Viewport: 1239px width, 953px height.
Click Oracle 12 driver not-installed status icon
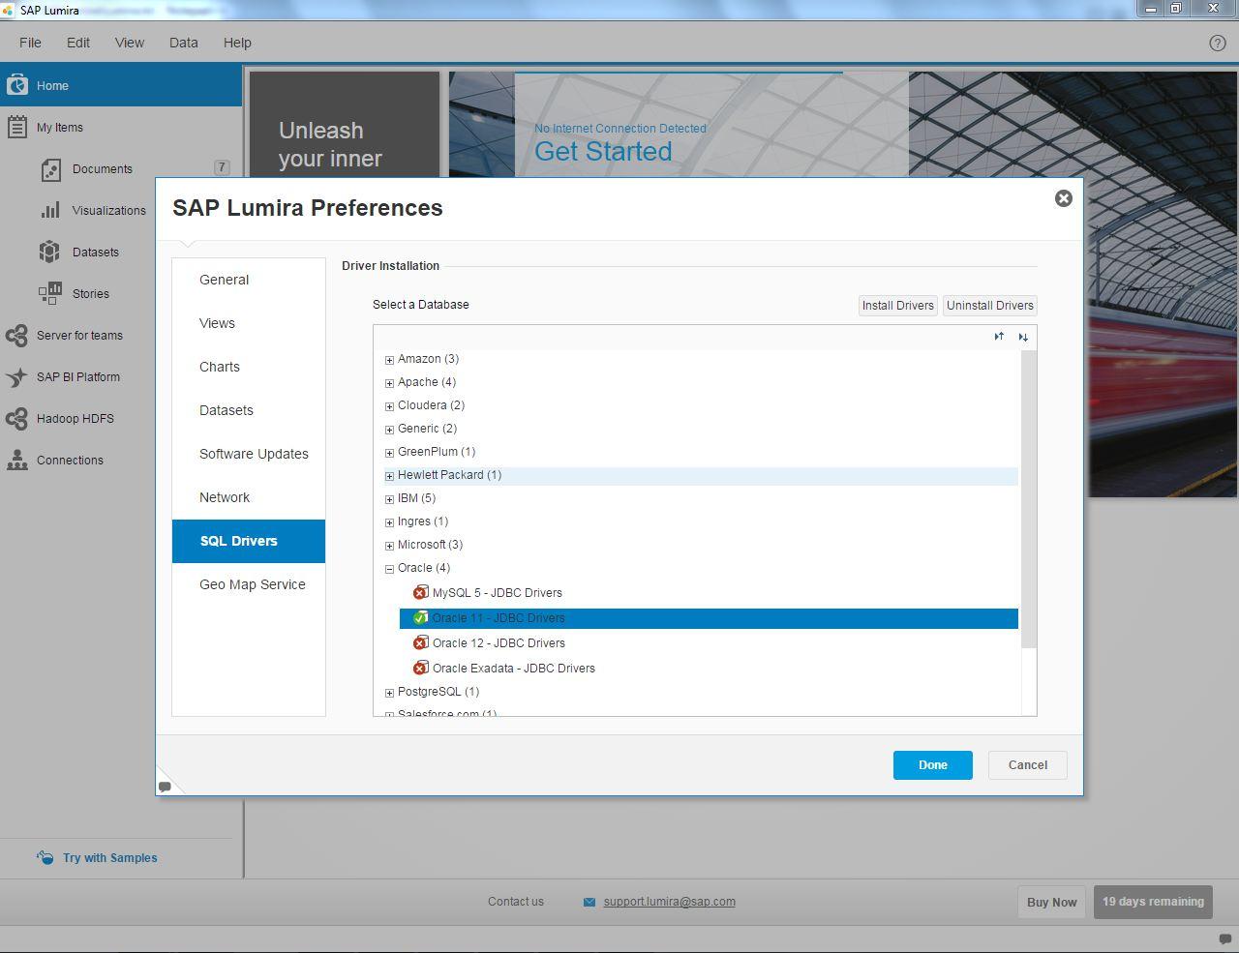click(x=420, y=642)
